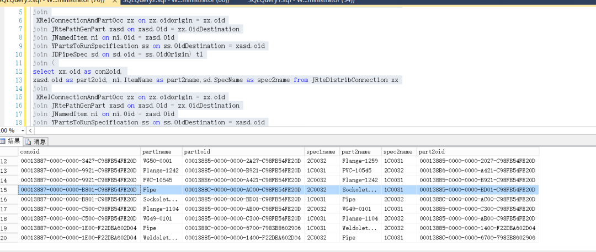596x252 pixels.
Task: Click the select keyword on line 12
Action: click(44, 71)
